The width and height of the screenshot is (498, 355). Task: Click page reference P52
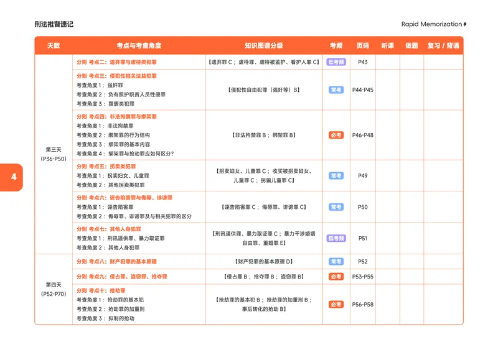pyautogui.click(x=363, y=262)
